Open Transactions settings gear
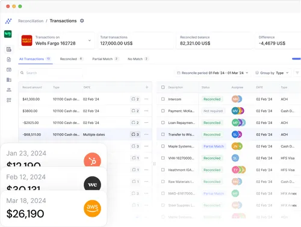This screenshot has width=301, height=227. pos(82,20)
